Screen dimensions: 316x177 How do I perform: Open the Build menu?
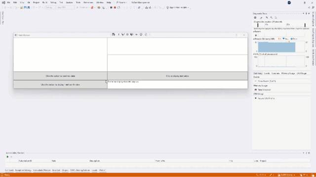tap(45, 2)
